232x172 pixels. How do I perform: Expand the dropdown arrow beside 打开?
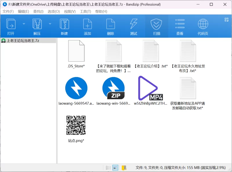(24, 24)
